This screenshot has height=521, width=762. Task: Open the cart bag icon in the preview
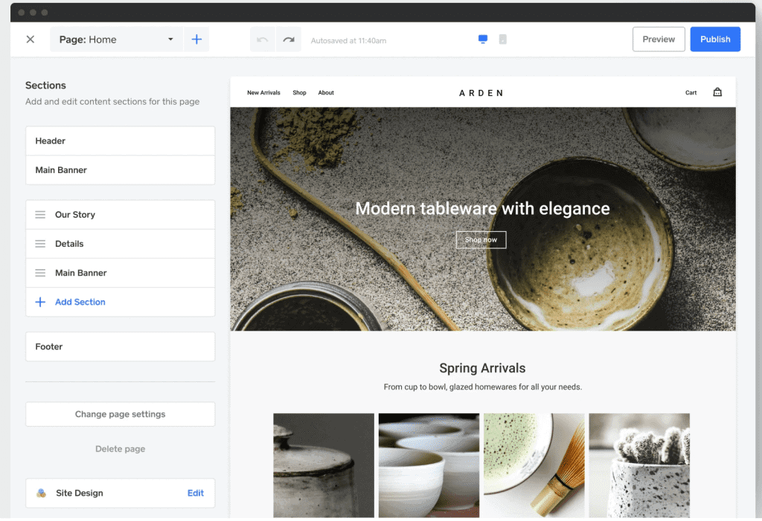pyautogui.click(x=717, y=92)
